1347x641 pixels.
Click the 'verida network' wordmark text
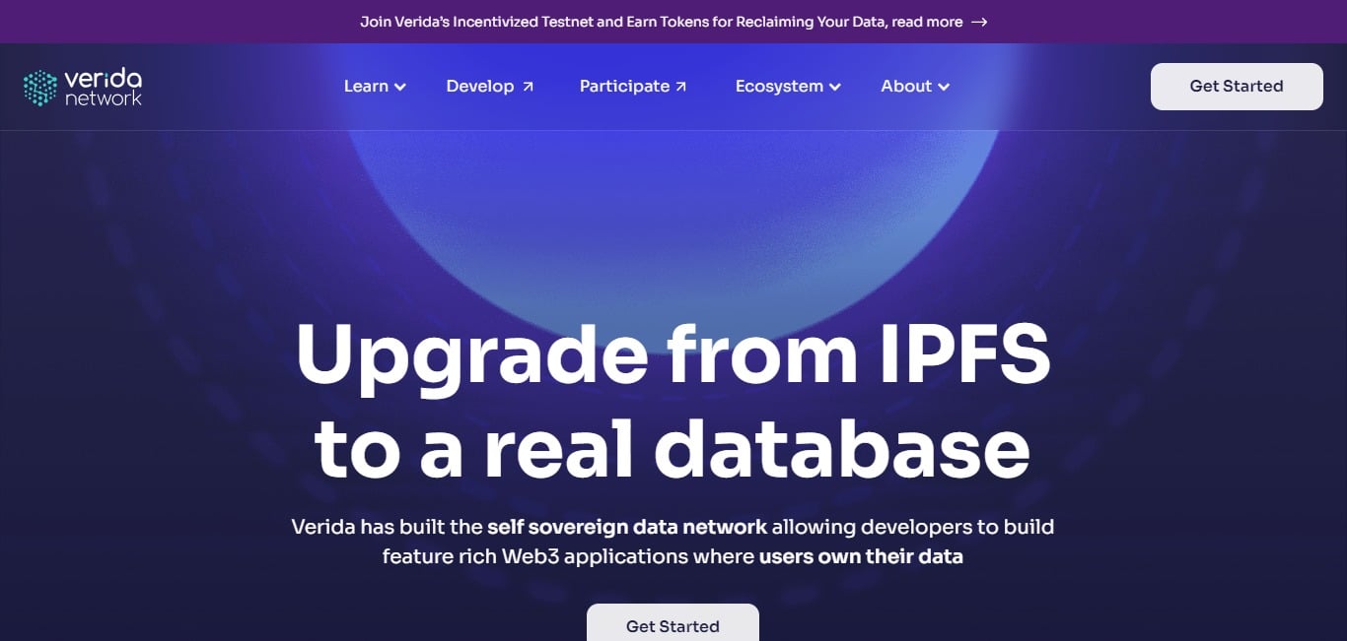click(x=104, y=87)
